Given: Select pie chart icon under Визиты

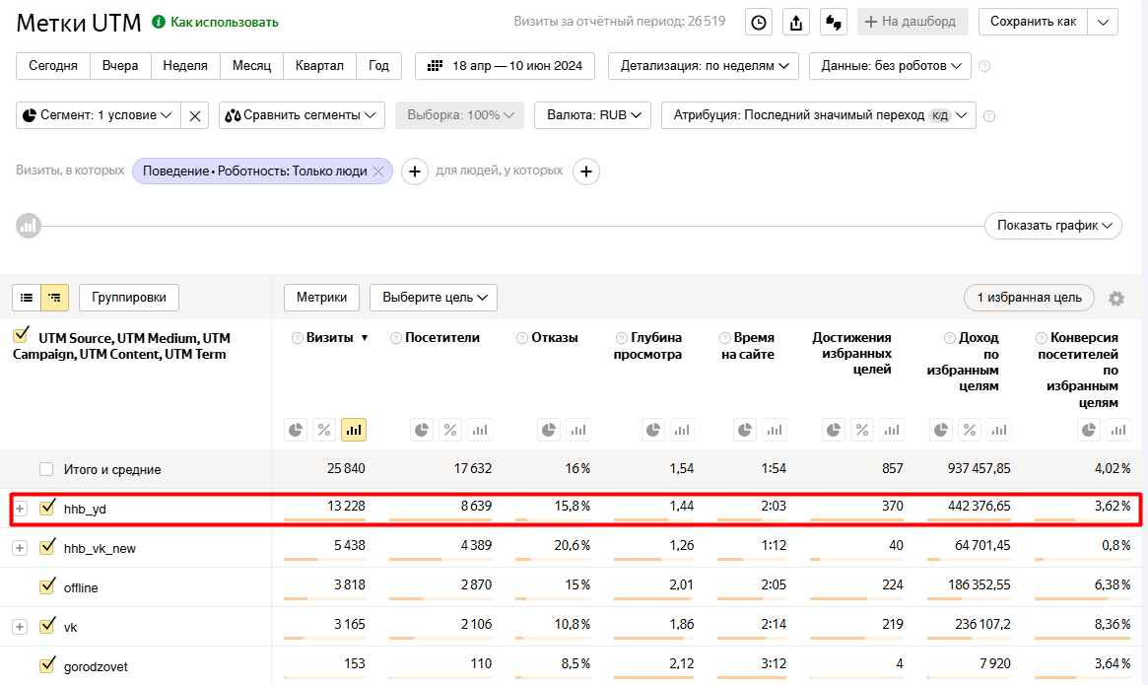Looking at the screenshot, I should tap(296, 430).
